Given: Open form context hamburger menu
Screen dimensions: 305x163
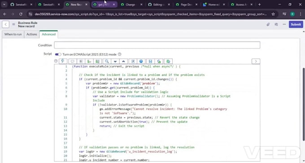Looking at the screenshot, I should [x=13, y=24].
